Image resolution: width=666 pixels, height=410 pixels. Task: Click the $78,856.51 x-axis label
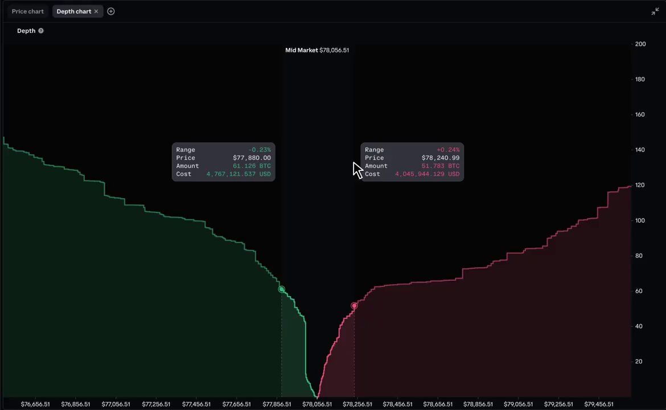[478, 404]
